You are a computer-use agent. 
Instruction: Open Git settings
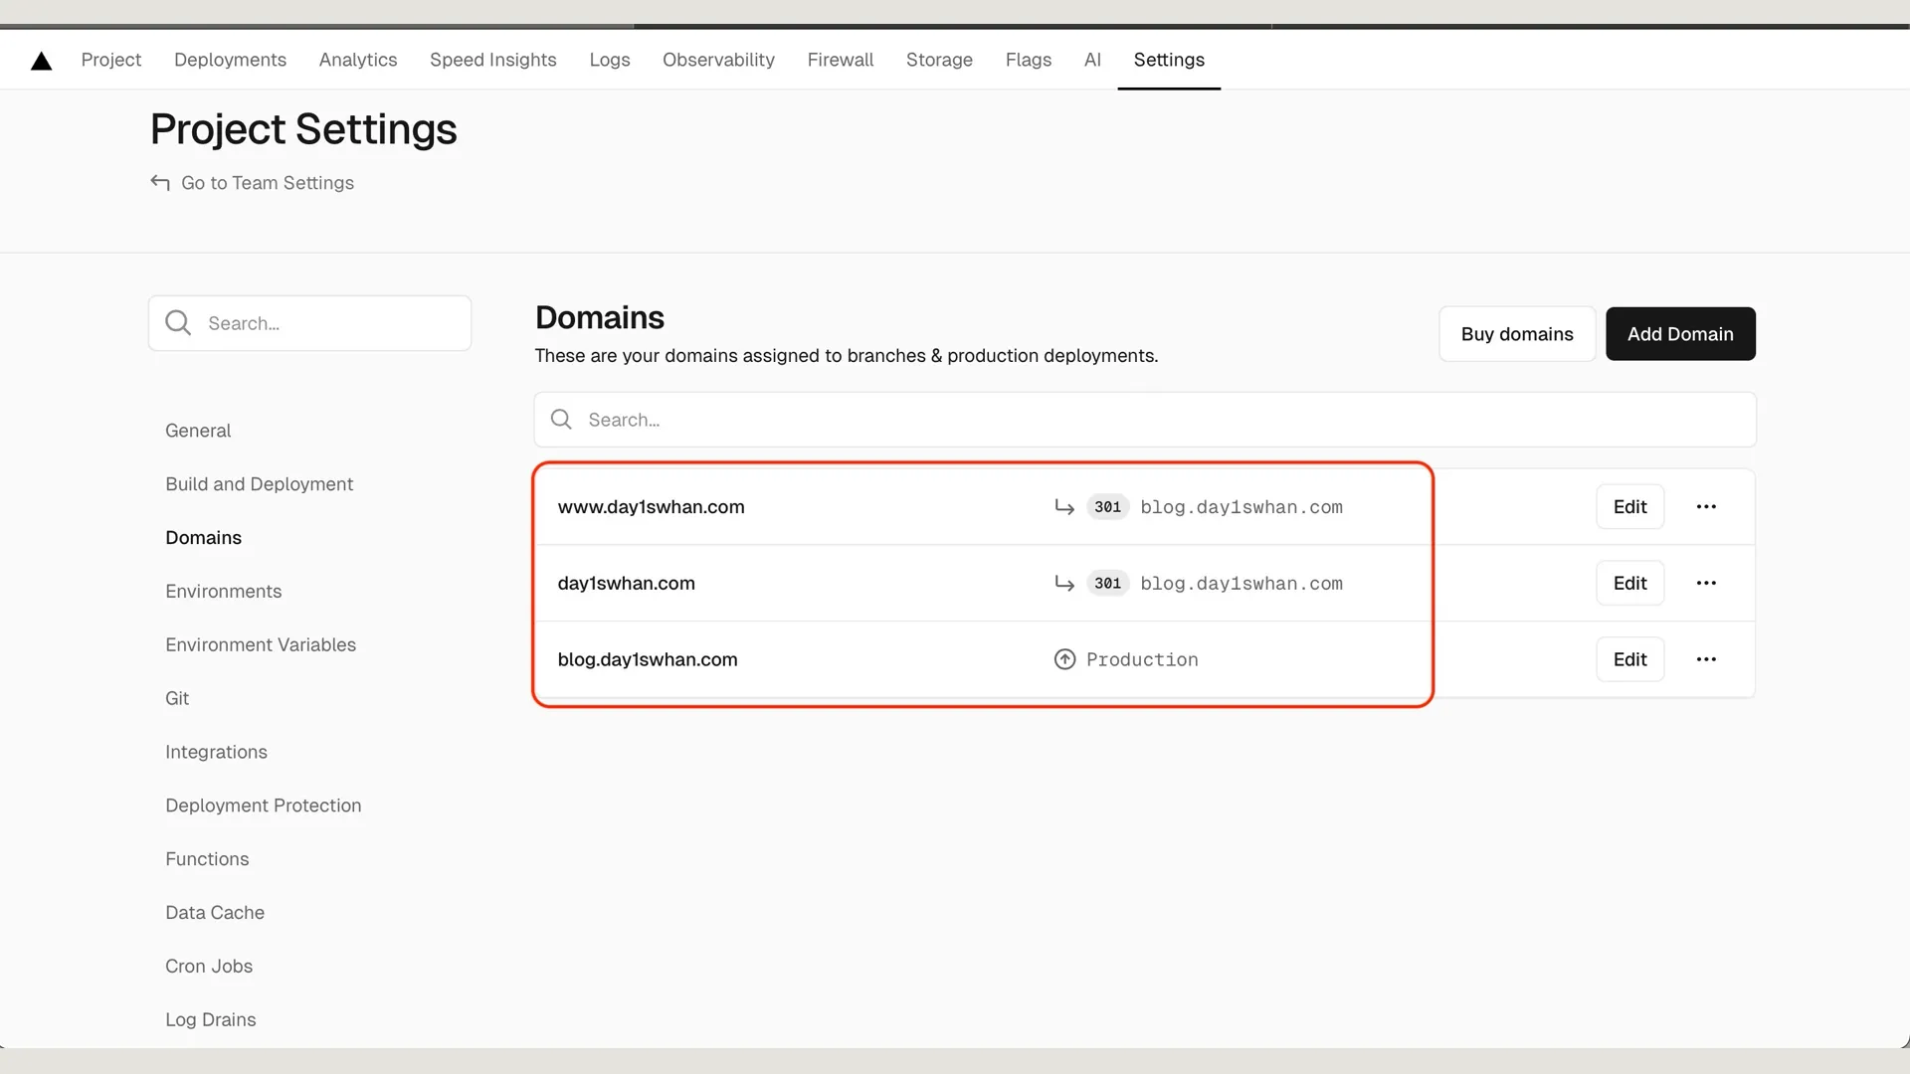click(x=177, y=699)
